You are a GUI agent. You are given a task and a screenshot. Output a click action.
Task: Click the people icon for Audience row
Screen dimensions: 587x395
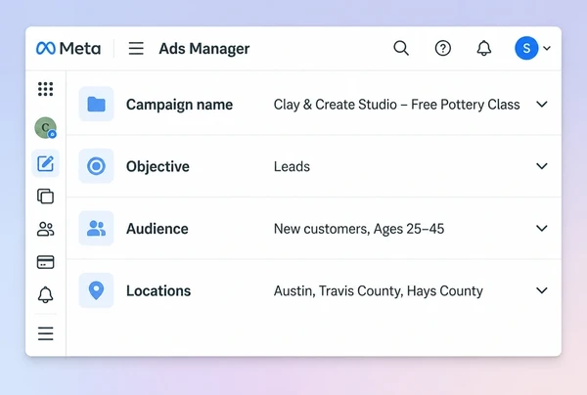pyautogui.click(x=96, y=228)
